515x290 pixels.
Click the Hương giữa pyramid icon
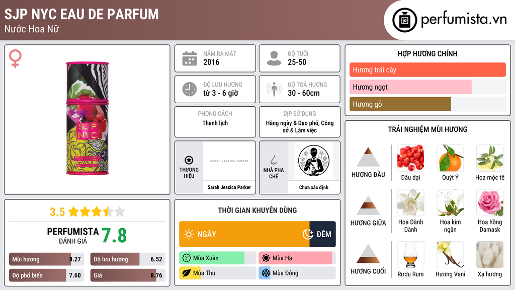(368, 205)
